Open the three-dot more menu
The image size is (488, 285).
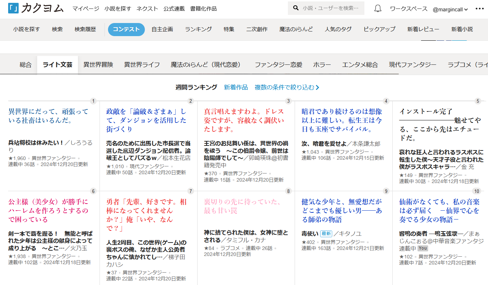pos(480,9)
